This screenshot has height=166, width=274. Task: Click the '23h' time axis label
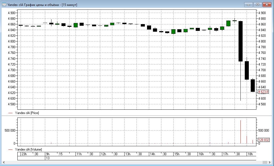(24, 154)
